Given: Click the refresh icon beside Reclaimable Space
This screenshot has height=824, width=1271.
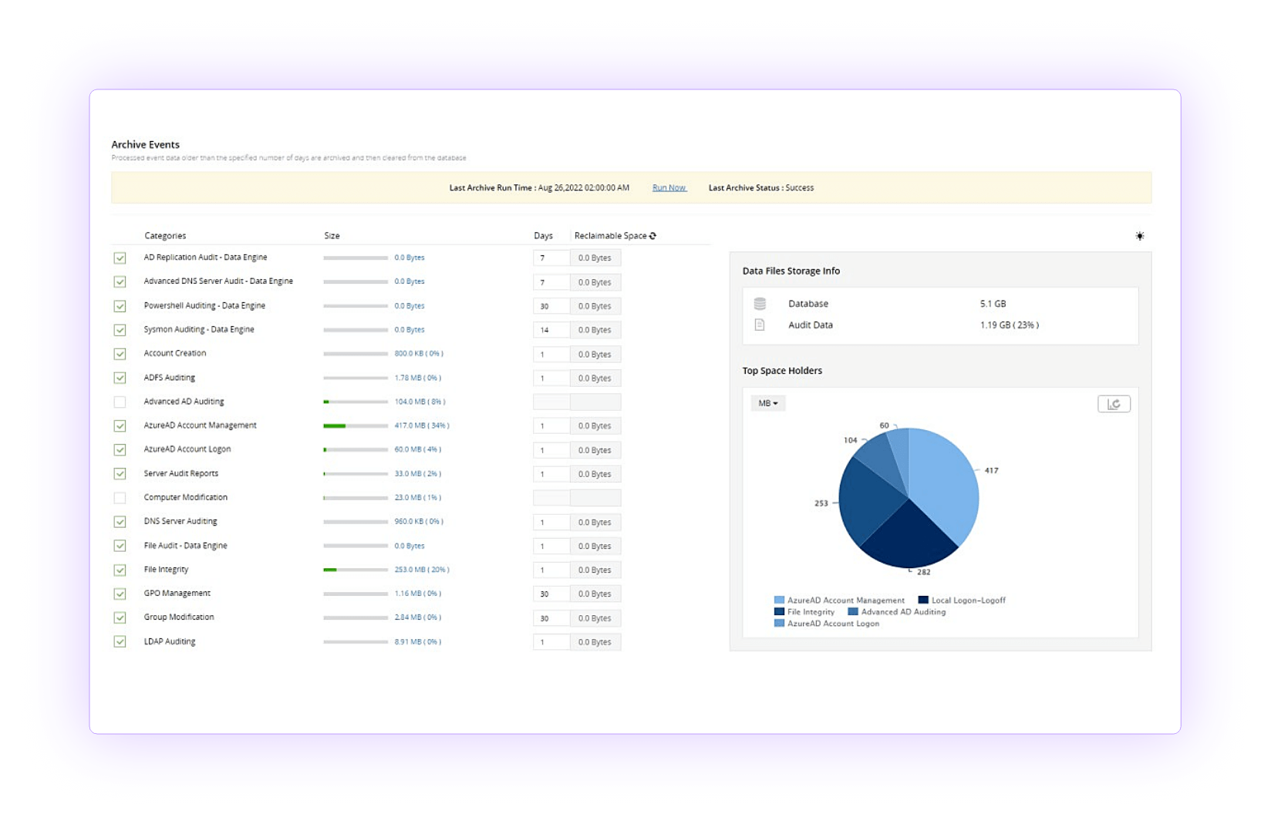Looking at the screenshot, I should coord(653,236).
